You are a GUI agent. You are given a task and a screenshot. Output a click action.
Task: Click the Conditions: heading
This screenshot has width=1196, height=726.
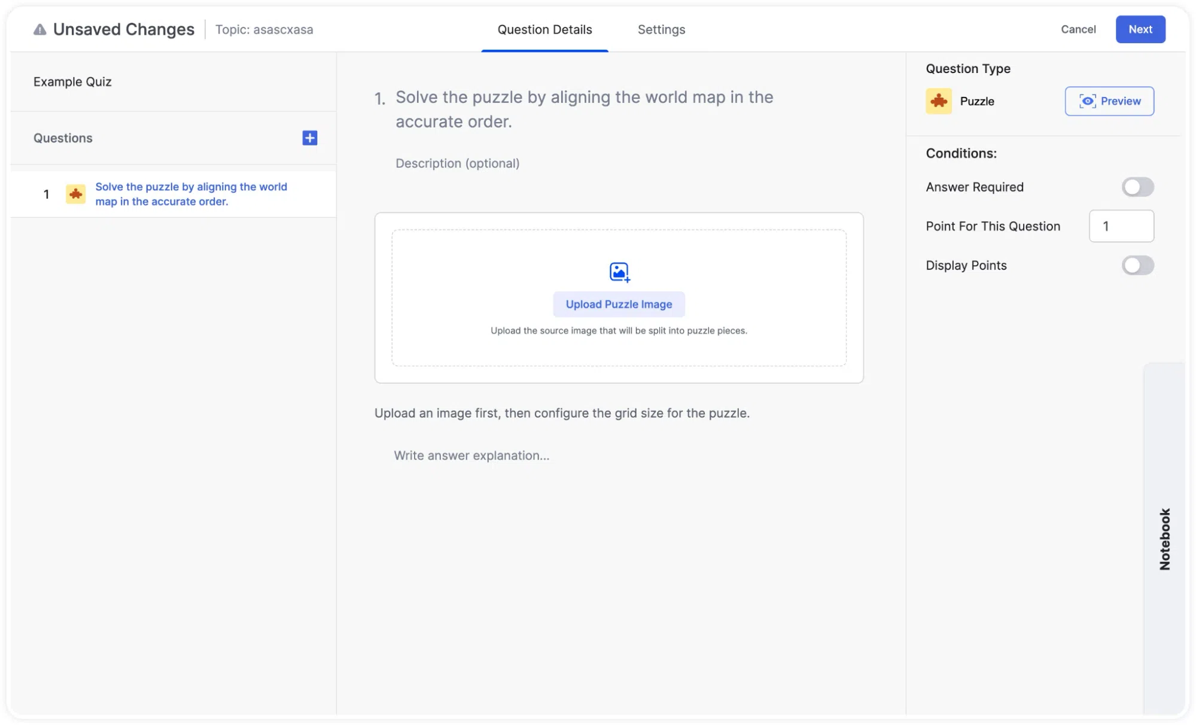pyautogui.click(x=961, y=153)
